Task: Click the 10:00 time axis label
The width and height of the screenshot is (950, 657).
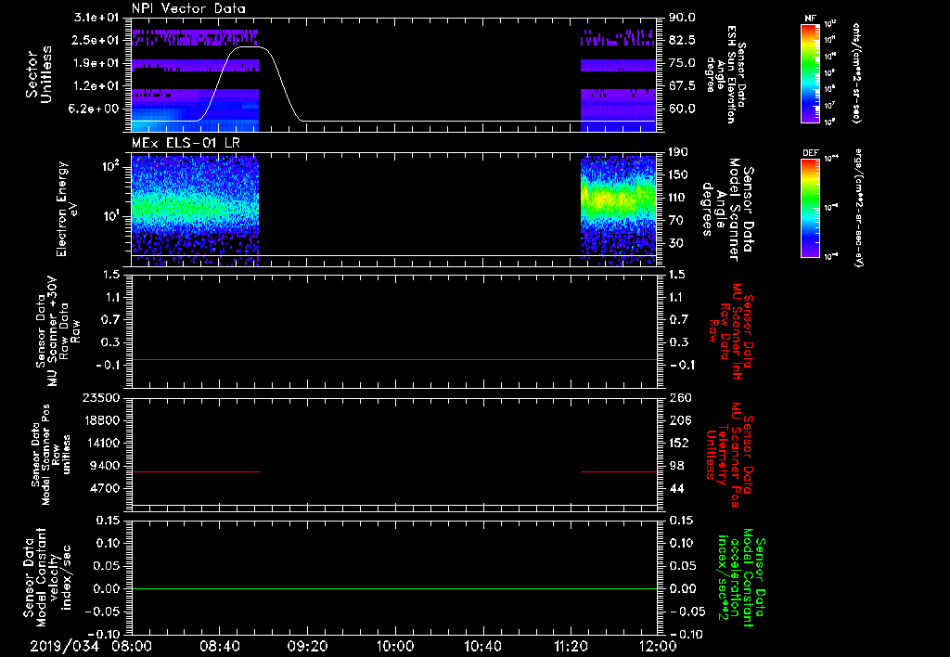Action: coord(395,646)
